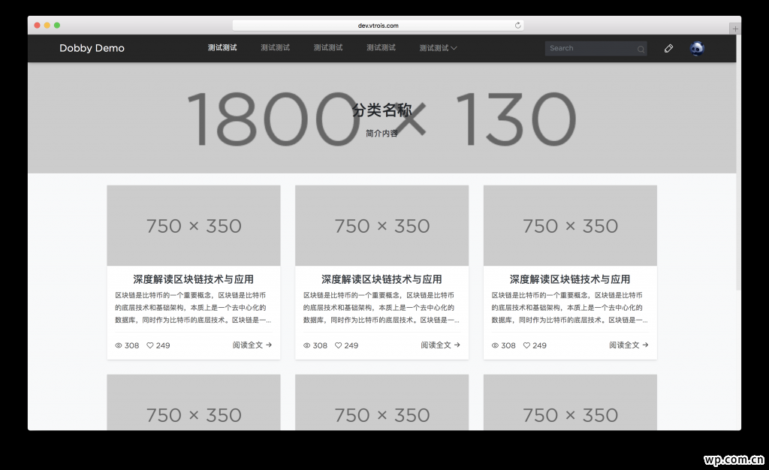769x470 pixels.
Task: Click the page's vertical scrollbar
Action: [x=739, y=161]
